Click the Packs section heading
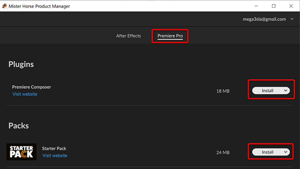300x169 pixels. pyautogui.click(x=19, y=126)
